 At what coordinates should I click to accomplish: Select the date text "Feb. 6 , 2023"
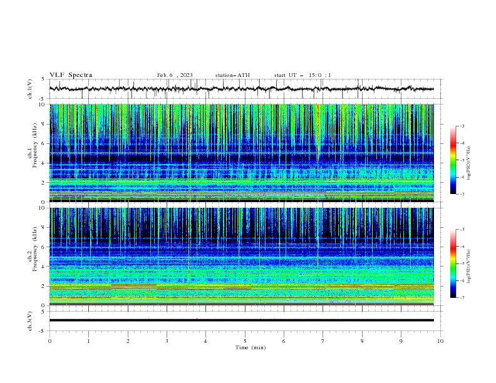(175, 75)
